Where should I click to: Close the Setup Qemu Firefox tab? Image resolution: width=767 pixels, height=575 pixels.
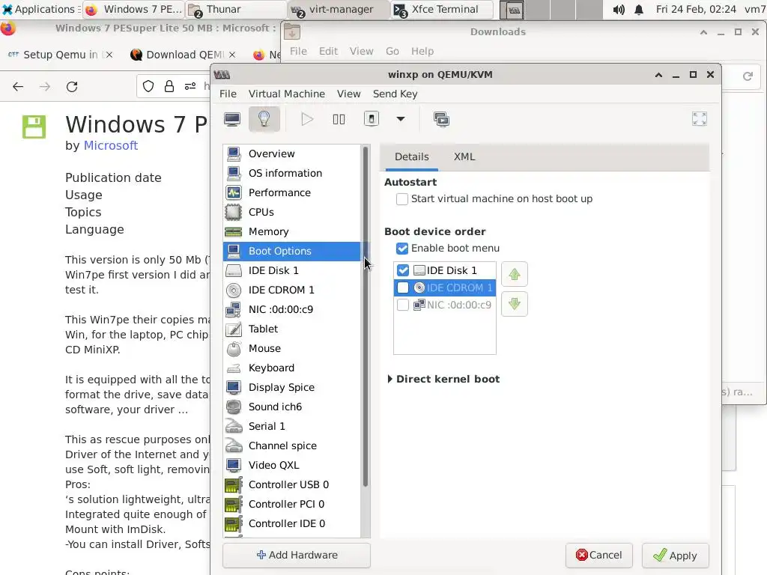[109, 55]
